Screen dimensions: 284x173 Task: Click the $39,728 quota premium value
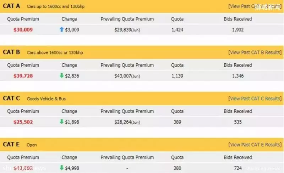tap(23, 76)
